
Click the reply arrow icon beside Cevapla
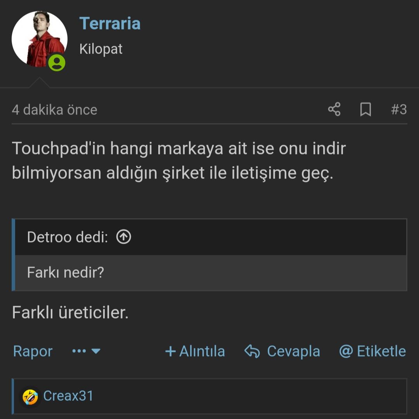(252, 351)
